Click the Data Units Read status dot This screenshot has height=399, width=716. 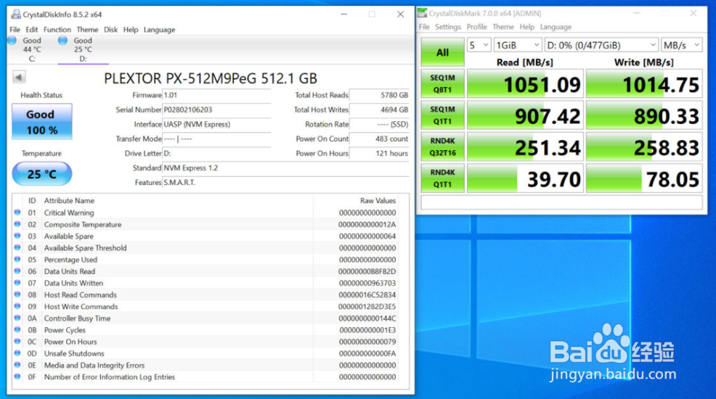(17, 271)
